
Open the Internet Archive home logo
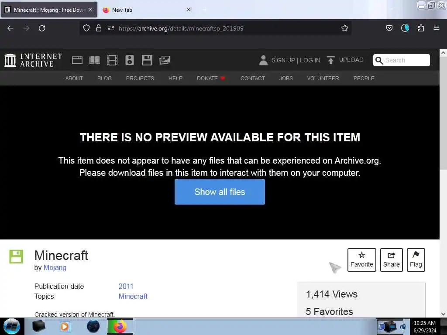[33, 60]
